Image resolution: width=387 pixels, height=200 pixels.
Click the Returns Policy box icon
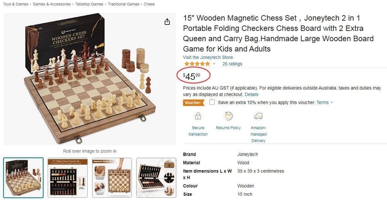(229, 116)
